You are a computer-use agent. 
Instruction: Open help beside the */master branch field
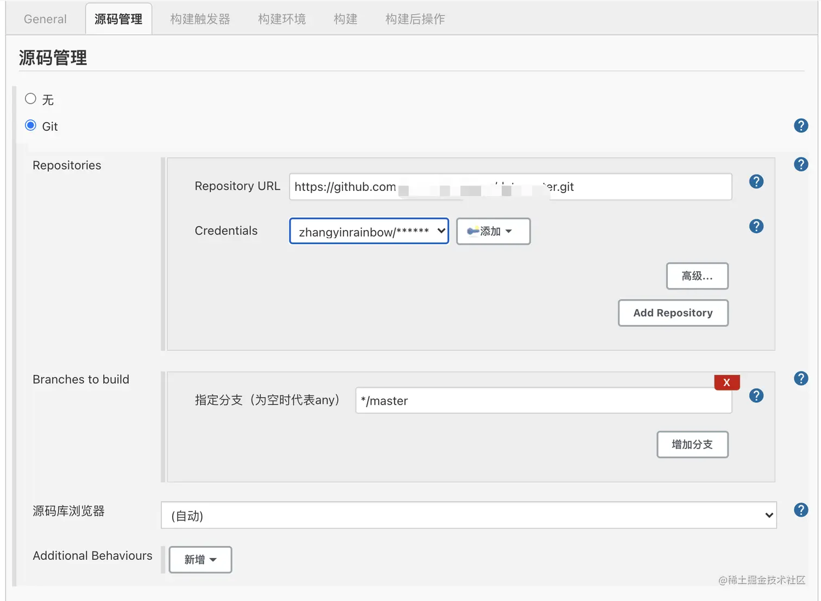pos(756,396)
